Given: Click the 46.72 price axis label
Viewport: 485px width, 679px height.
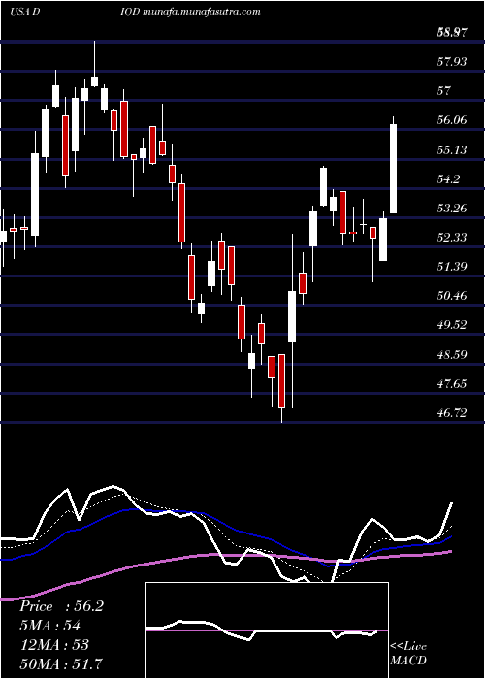Looking at the screenshot, I should pyautogui.click(x=452, y=412).
